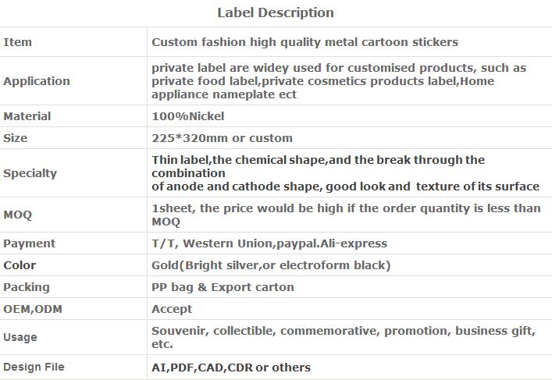Screen dimensions: 552x380
Task: Click the 100%Nickel value cell
Action: [x=188, y=116]
